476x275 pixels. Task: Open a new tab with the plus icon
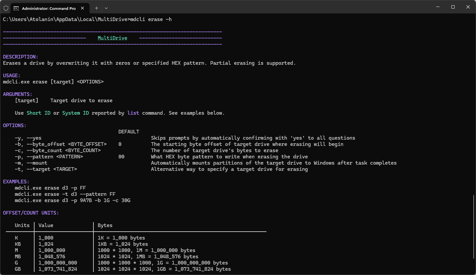[x=96, y=8]
